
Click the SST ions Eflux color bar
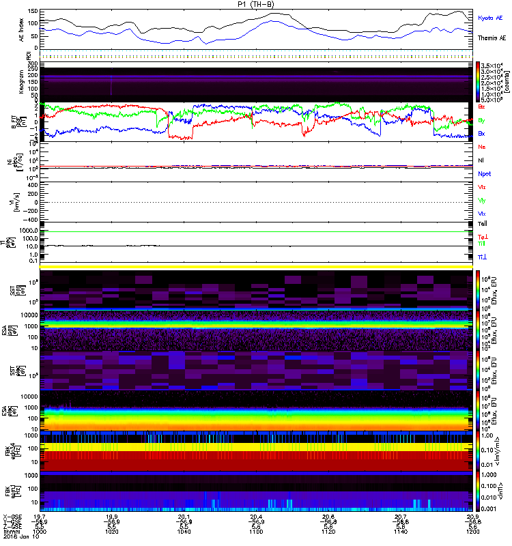478,291
